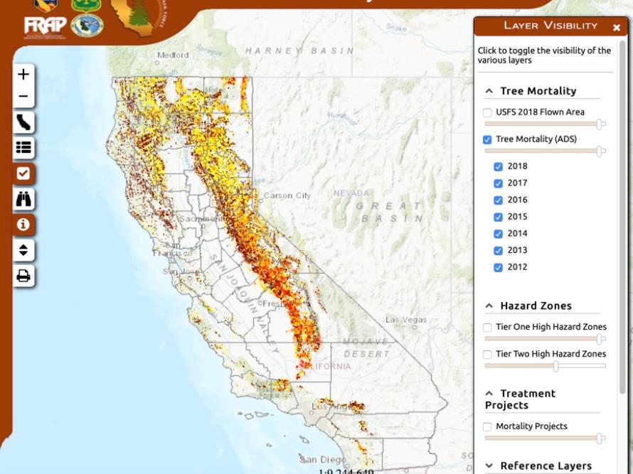Disable the 2016 tree mortality layer
The height and width of the screenshot is (474, 633).
(499, 200)
